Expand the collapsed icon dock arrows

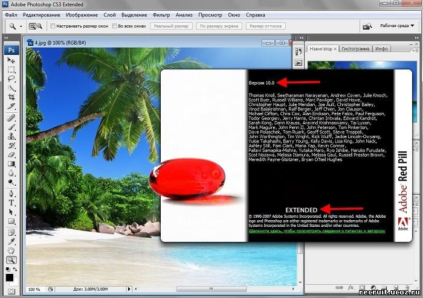[301, 38]
